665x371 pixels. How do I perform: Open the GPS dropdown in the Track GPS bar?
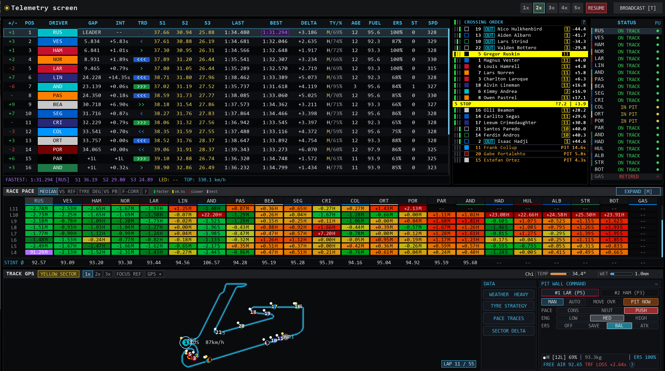pyautogui.click(x=154, y=274)
